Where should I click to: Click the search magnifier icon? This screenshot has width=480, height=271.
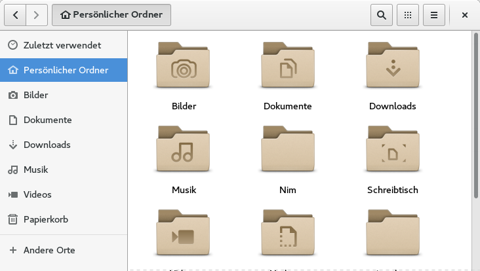coord(382,15)
